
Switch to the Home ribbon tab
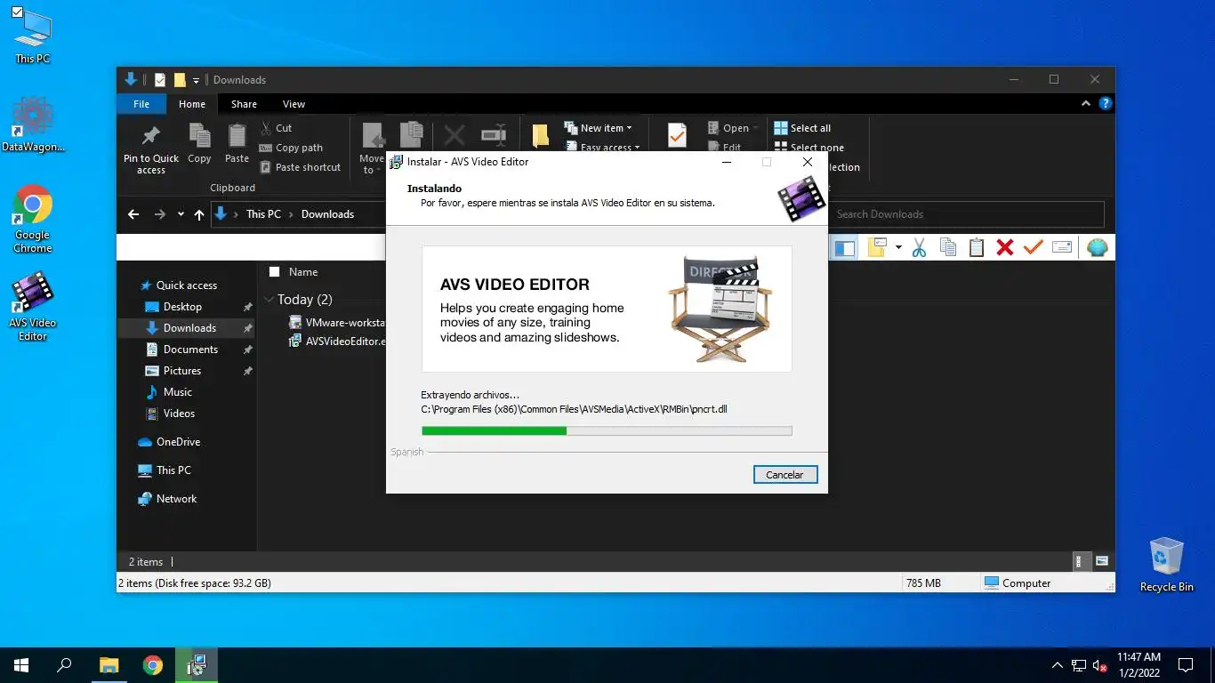pos(192,104)
